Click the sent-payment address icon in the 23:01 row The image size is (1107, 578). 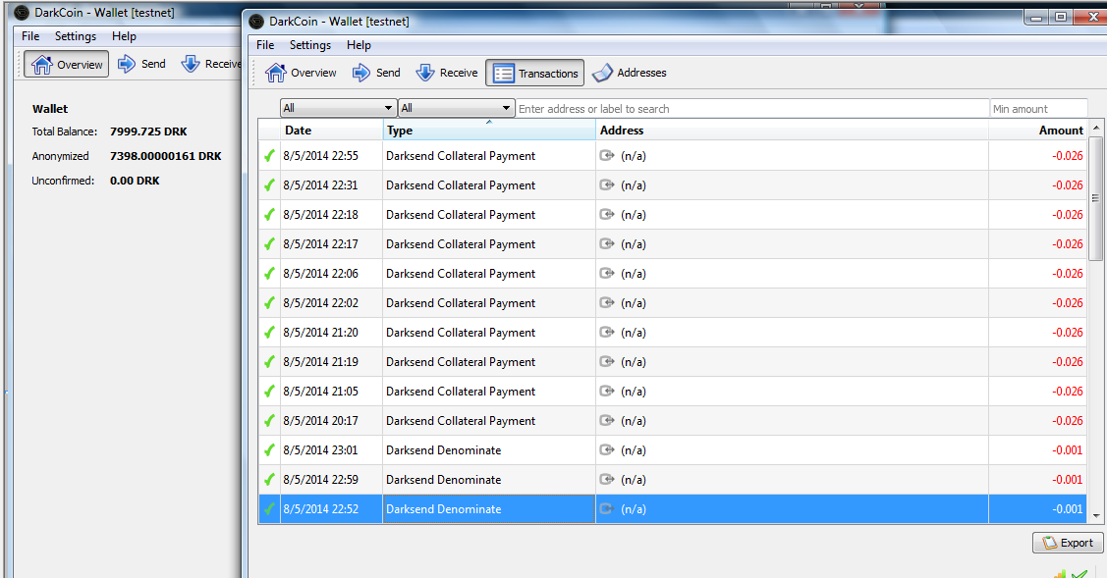606,449
